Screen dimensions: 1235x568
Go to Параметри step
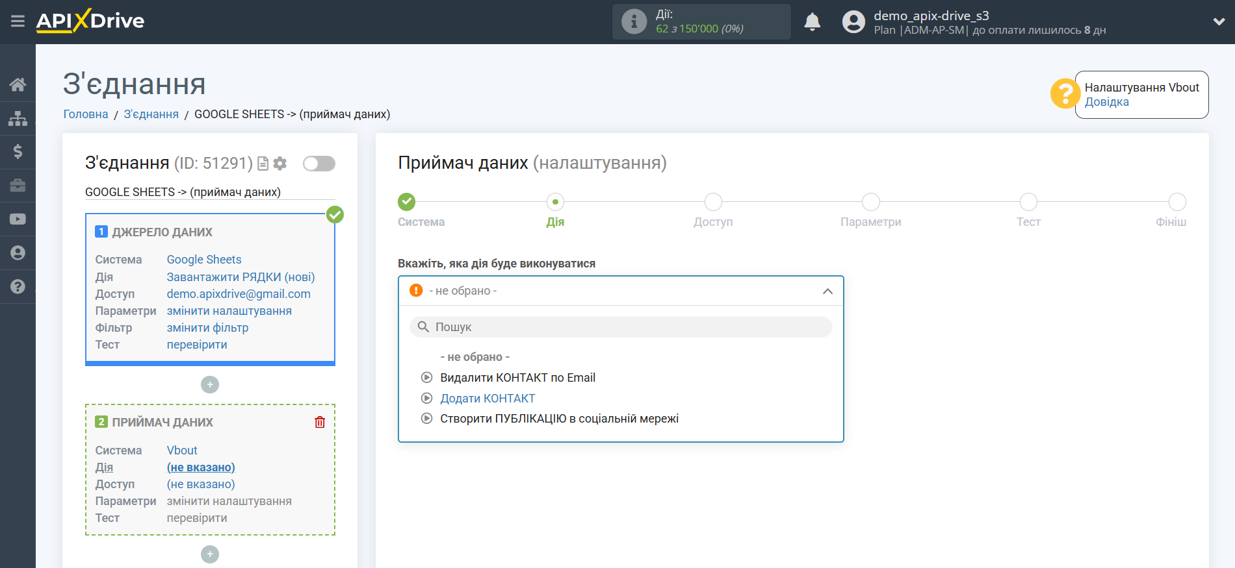871,202
